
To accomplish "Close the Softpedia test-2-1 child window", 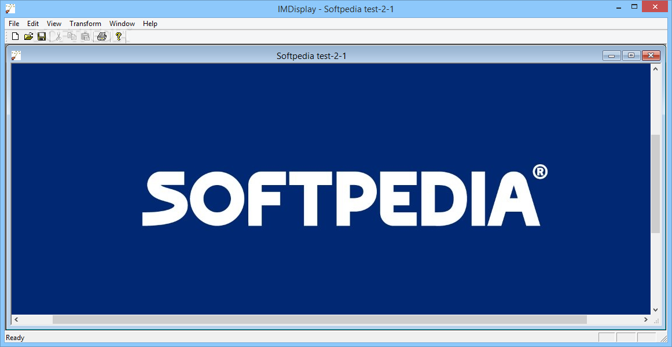I will tap(651, 56).
